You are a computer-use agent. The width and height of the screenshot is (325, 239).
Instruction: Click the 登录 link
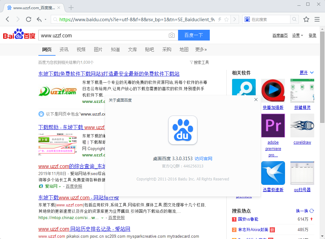point(312,35)
